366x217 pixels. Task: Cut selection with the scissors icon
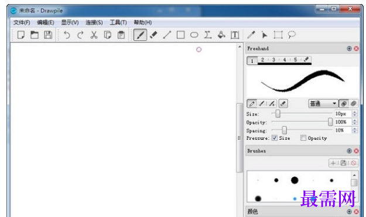coord(94,35)
